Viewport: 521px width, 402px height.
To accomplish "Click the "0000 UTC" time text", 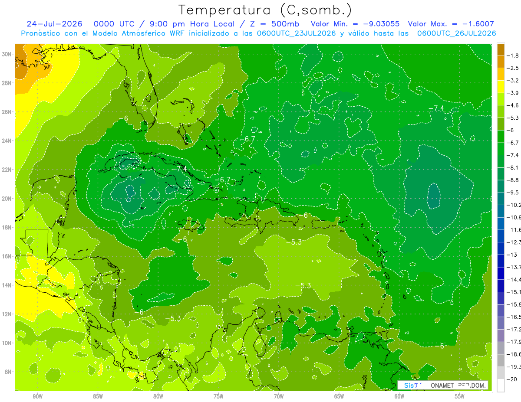I will pos(113,24).
